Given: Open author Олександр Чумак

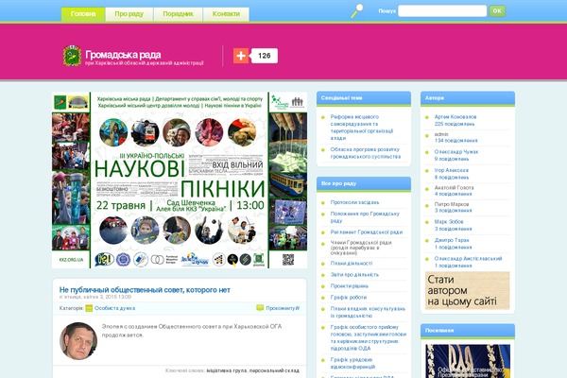Looking at the screenshot, I should 456,152.
